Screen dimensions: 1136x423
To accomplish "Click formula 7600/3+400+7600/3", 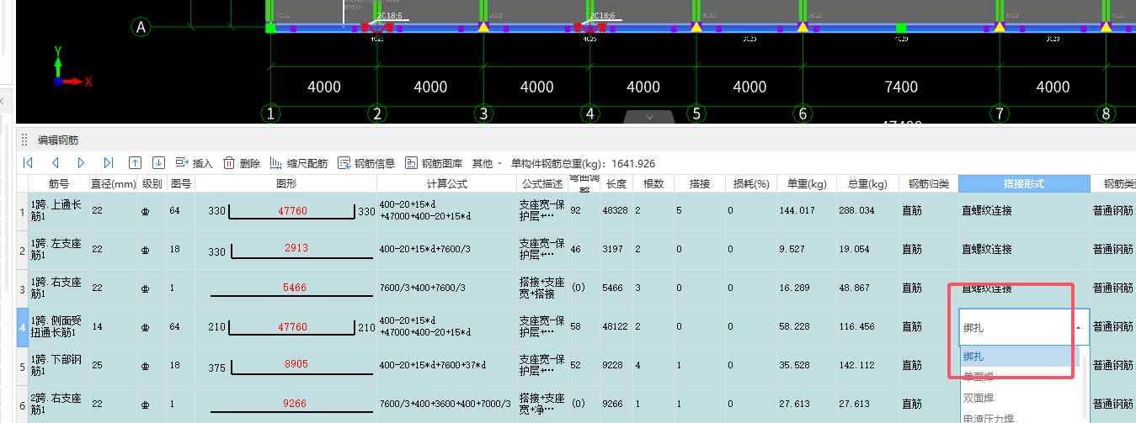I will point(446,288).
